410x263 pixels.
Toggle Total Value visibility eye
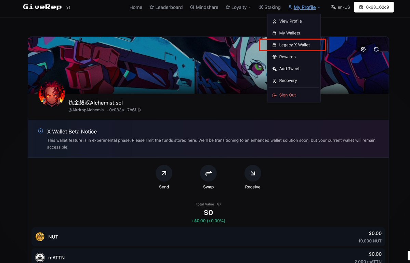pyautogui.click(x=219, y=204)
